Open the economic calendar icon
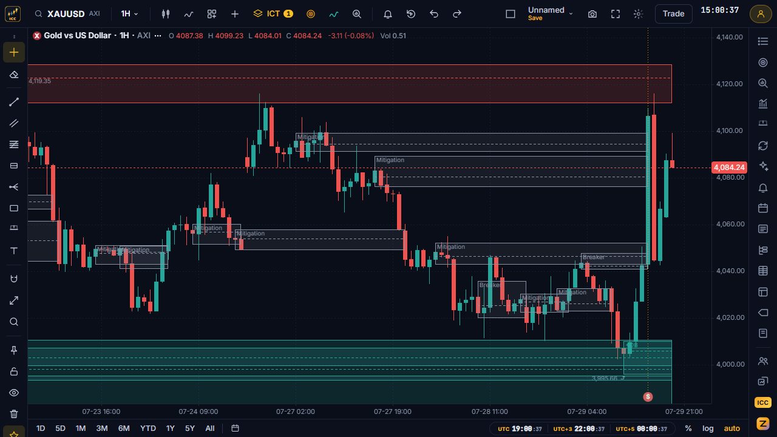777x437 pixels. 763,208
